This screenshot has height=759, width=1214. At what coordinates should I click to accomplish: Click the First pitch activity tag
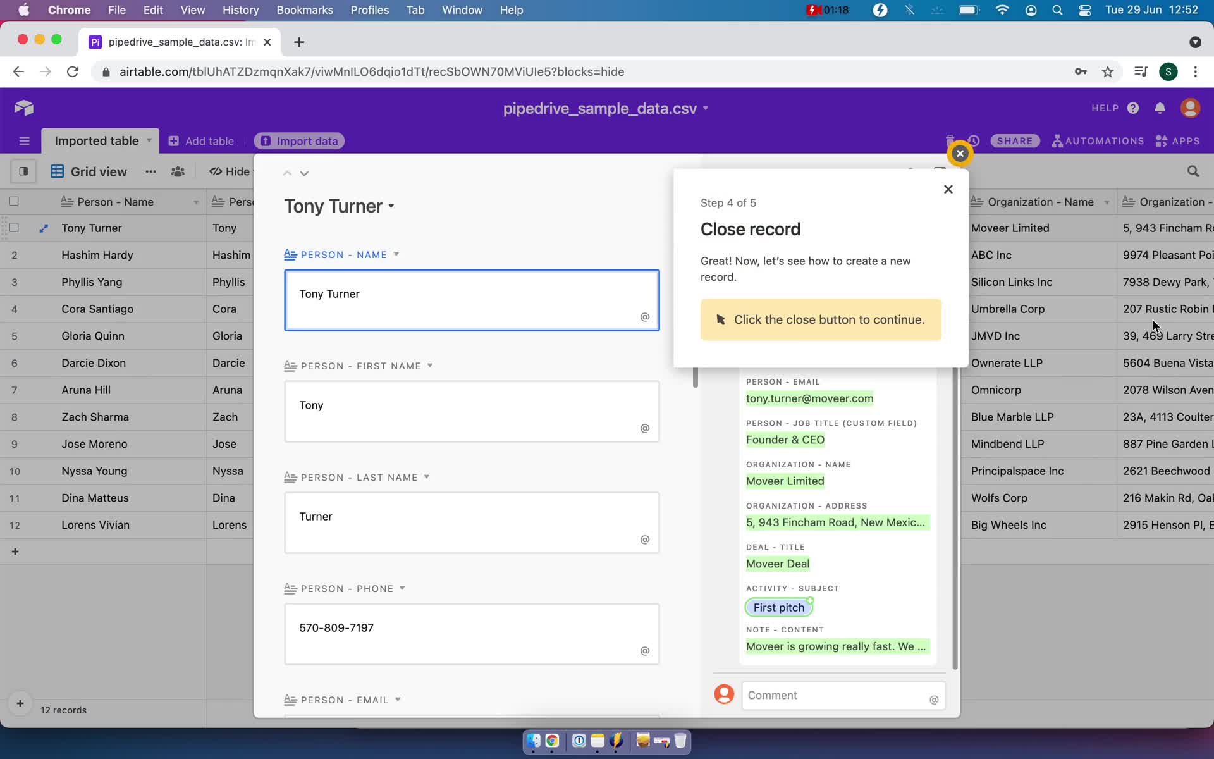coord(779,607)
